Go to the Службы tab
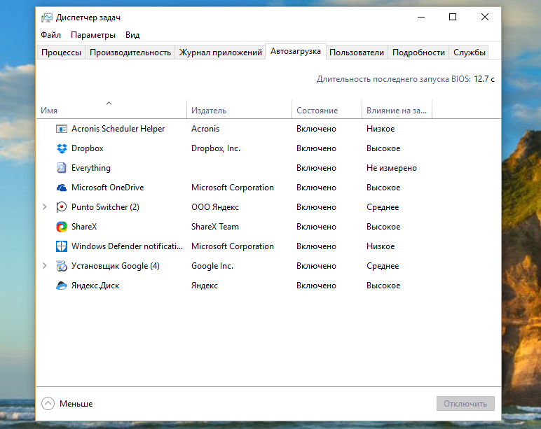541x429 pixels. 469,52
